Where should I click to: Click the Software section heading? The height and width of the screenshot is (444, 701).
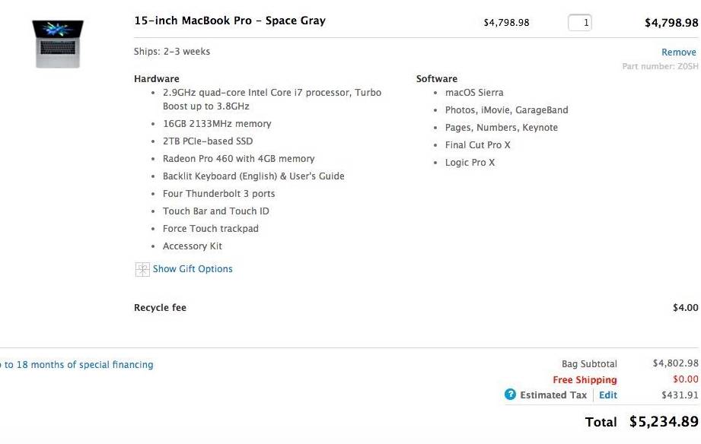coord(437,79)
